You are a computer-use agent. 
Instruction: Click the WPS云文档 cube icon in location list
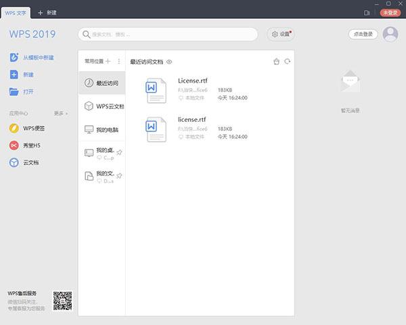(89, 106)
